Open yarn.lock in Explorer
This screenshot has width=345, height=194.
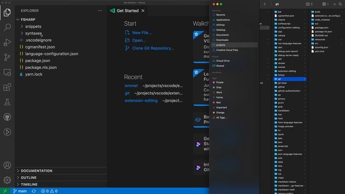[x=33, y=74]
